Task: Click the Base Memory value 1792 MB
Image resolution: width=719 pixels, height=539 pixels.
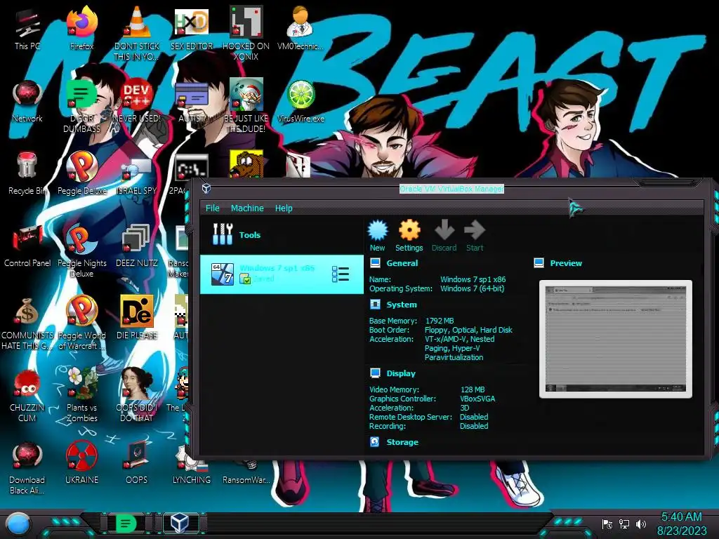Action: 440,321
